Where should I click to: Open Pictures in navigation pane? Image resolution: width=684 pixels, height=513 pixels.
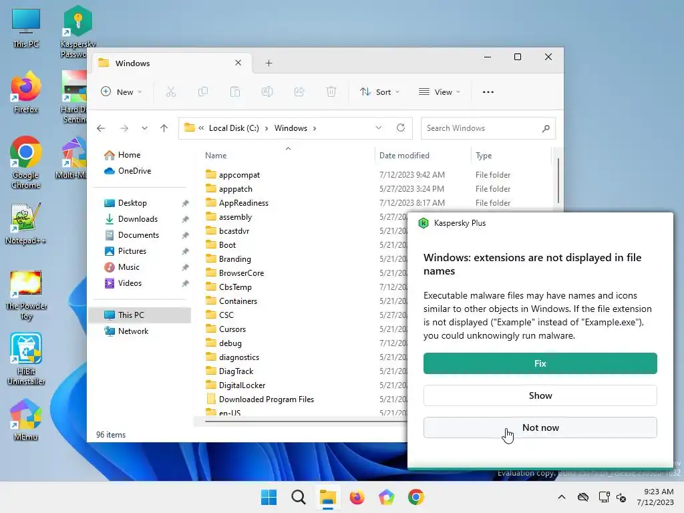140,251
